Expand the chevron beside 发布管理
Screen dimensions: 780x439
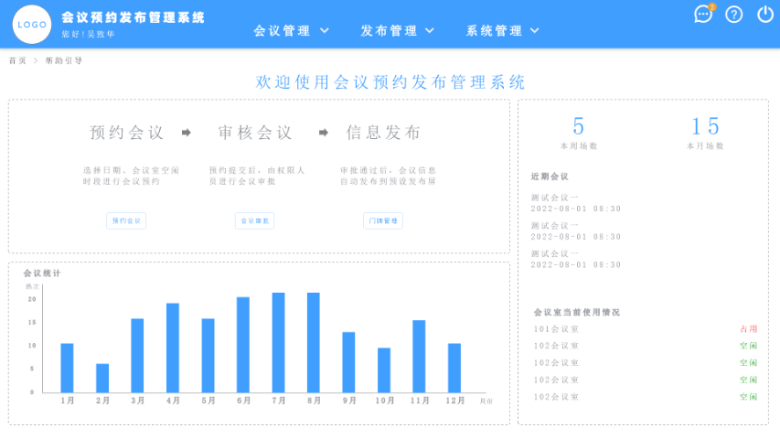[430, 31]
